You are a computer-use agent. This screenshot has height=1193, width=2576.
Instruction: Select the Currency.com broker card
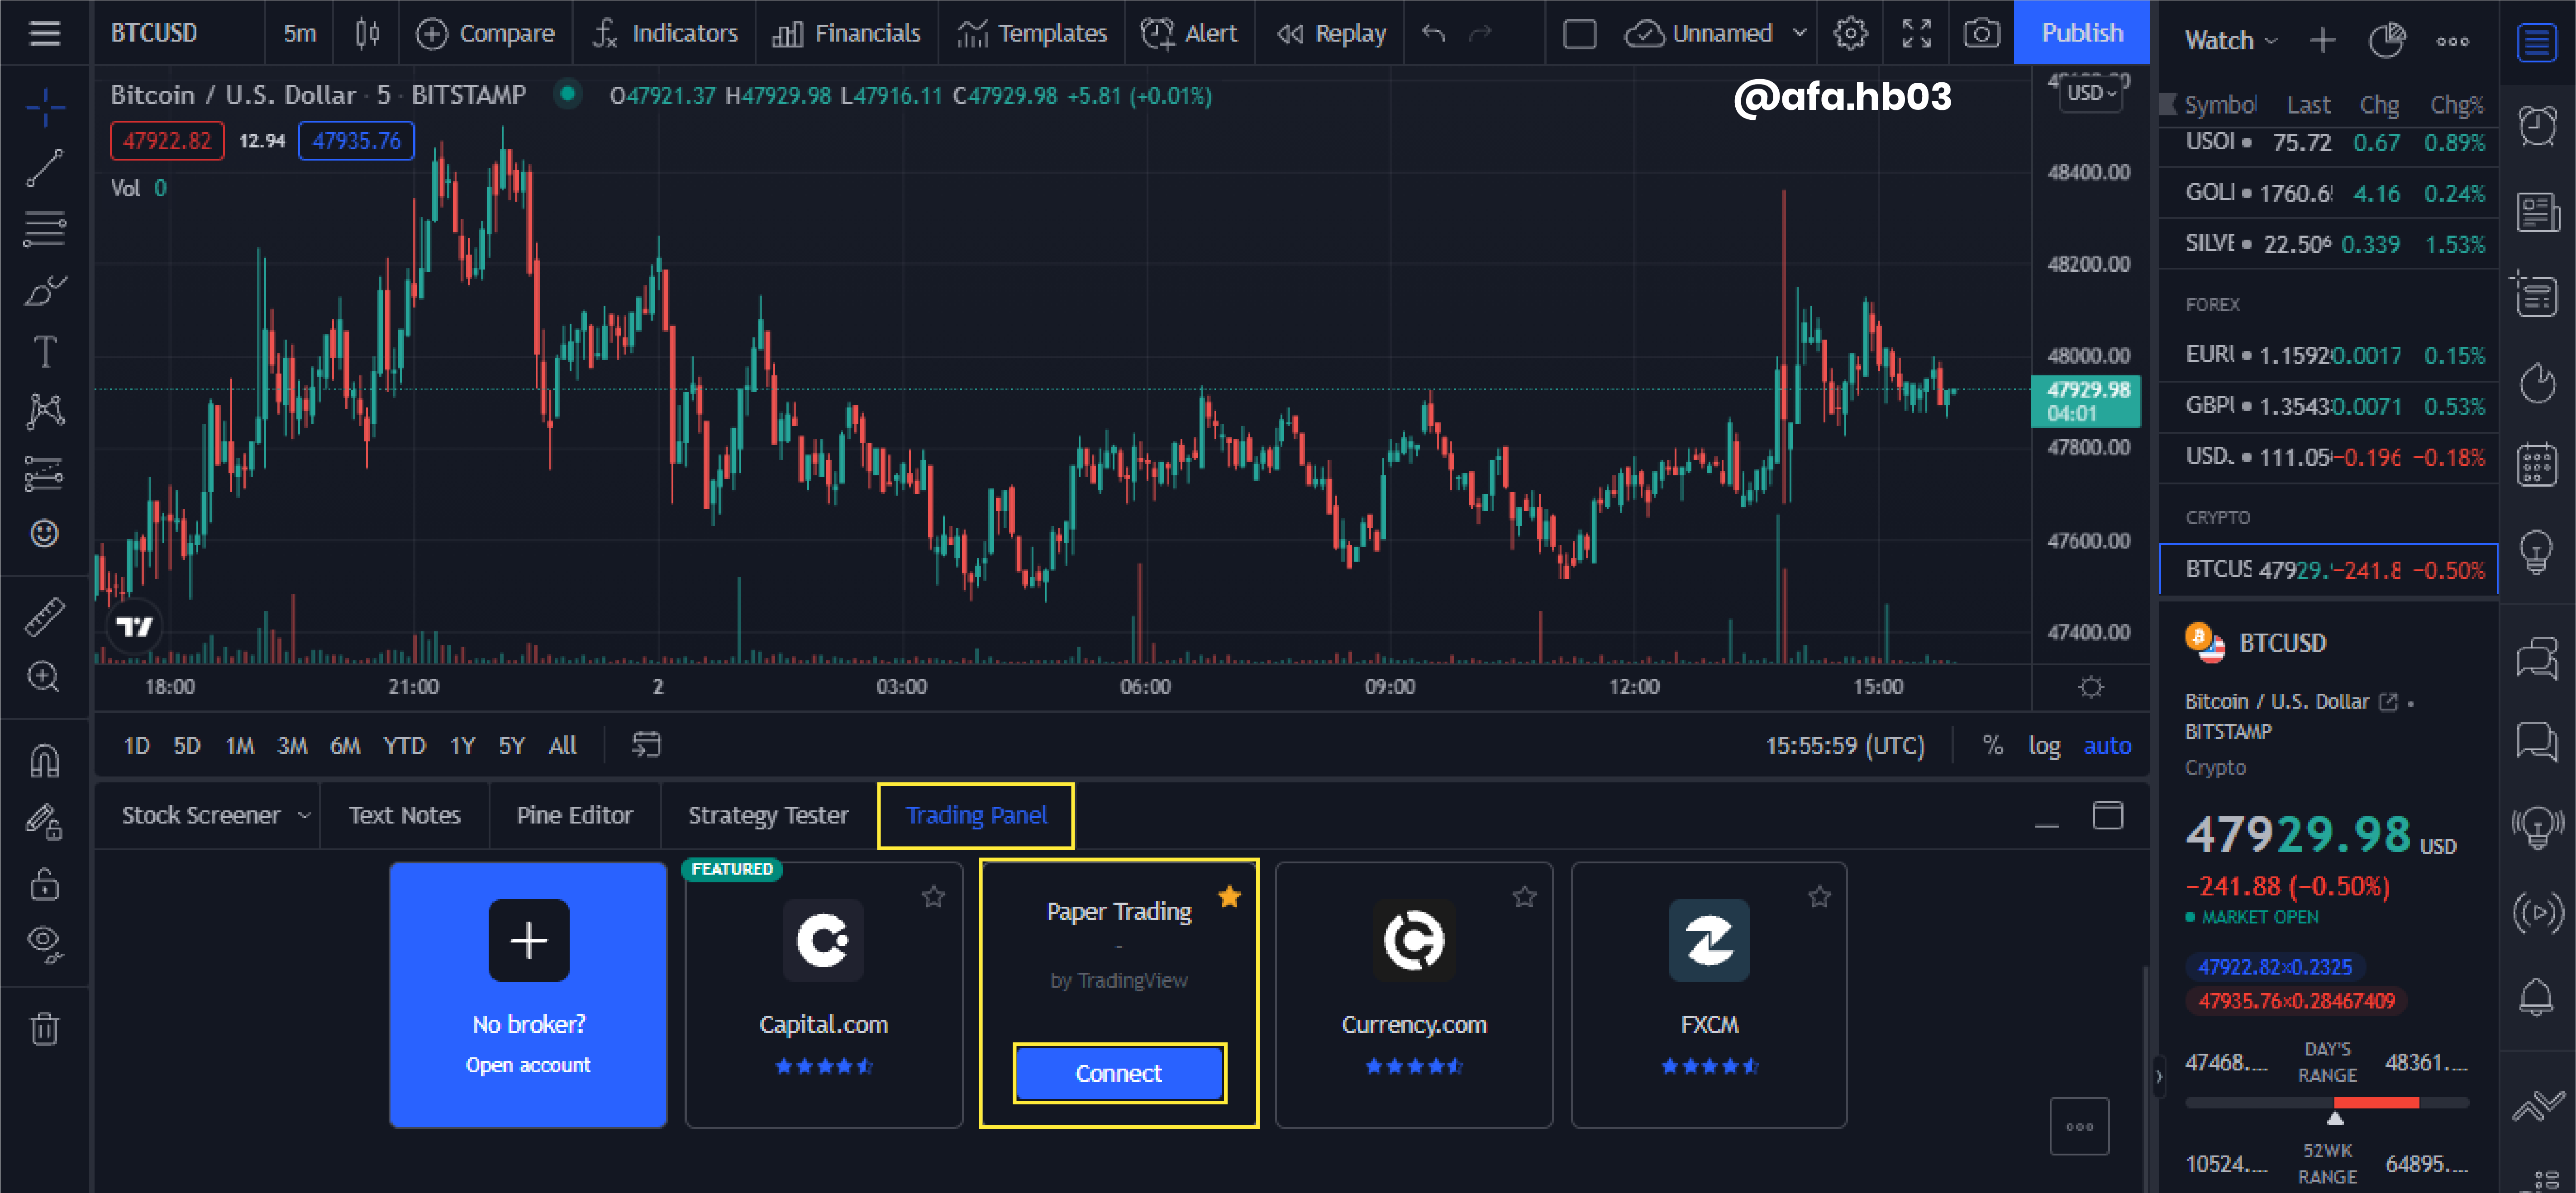click(1414, 995)
